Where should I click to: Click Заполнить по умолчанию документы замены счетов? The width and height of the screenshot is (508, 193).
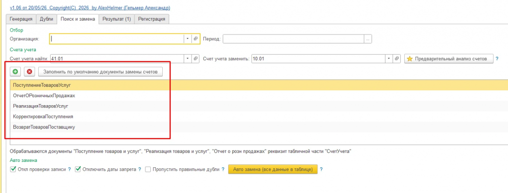tap(100, 72)
